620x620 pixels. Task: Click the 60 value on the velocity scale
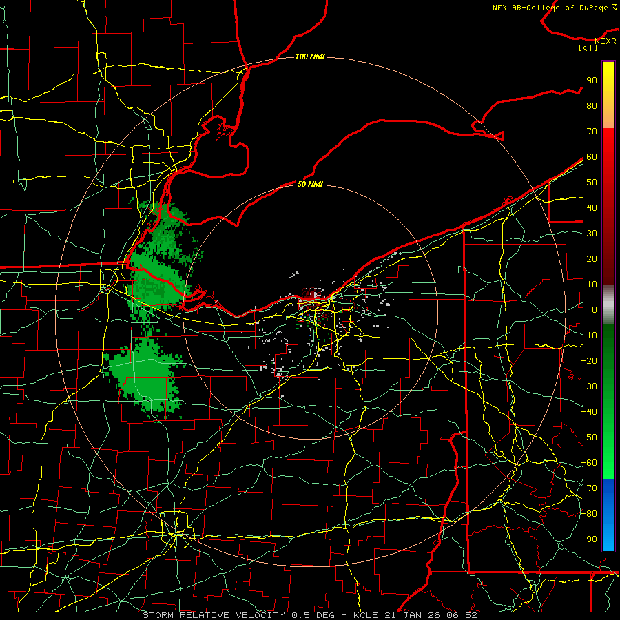592,156
